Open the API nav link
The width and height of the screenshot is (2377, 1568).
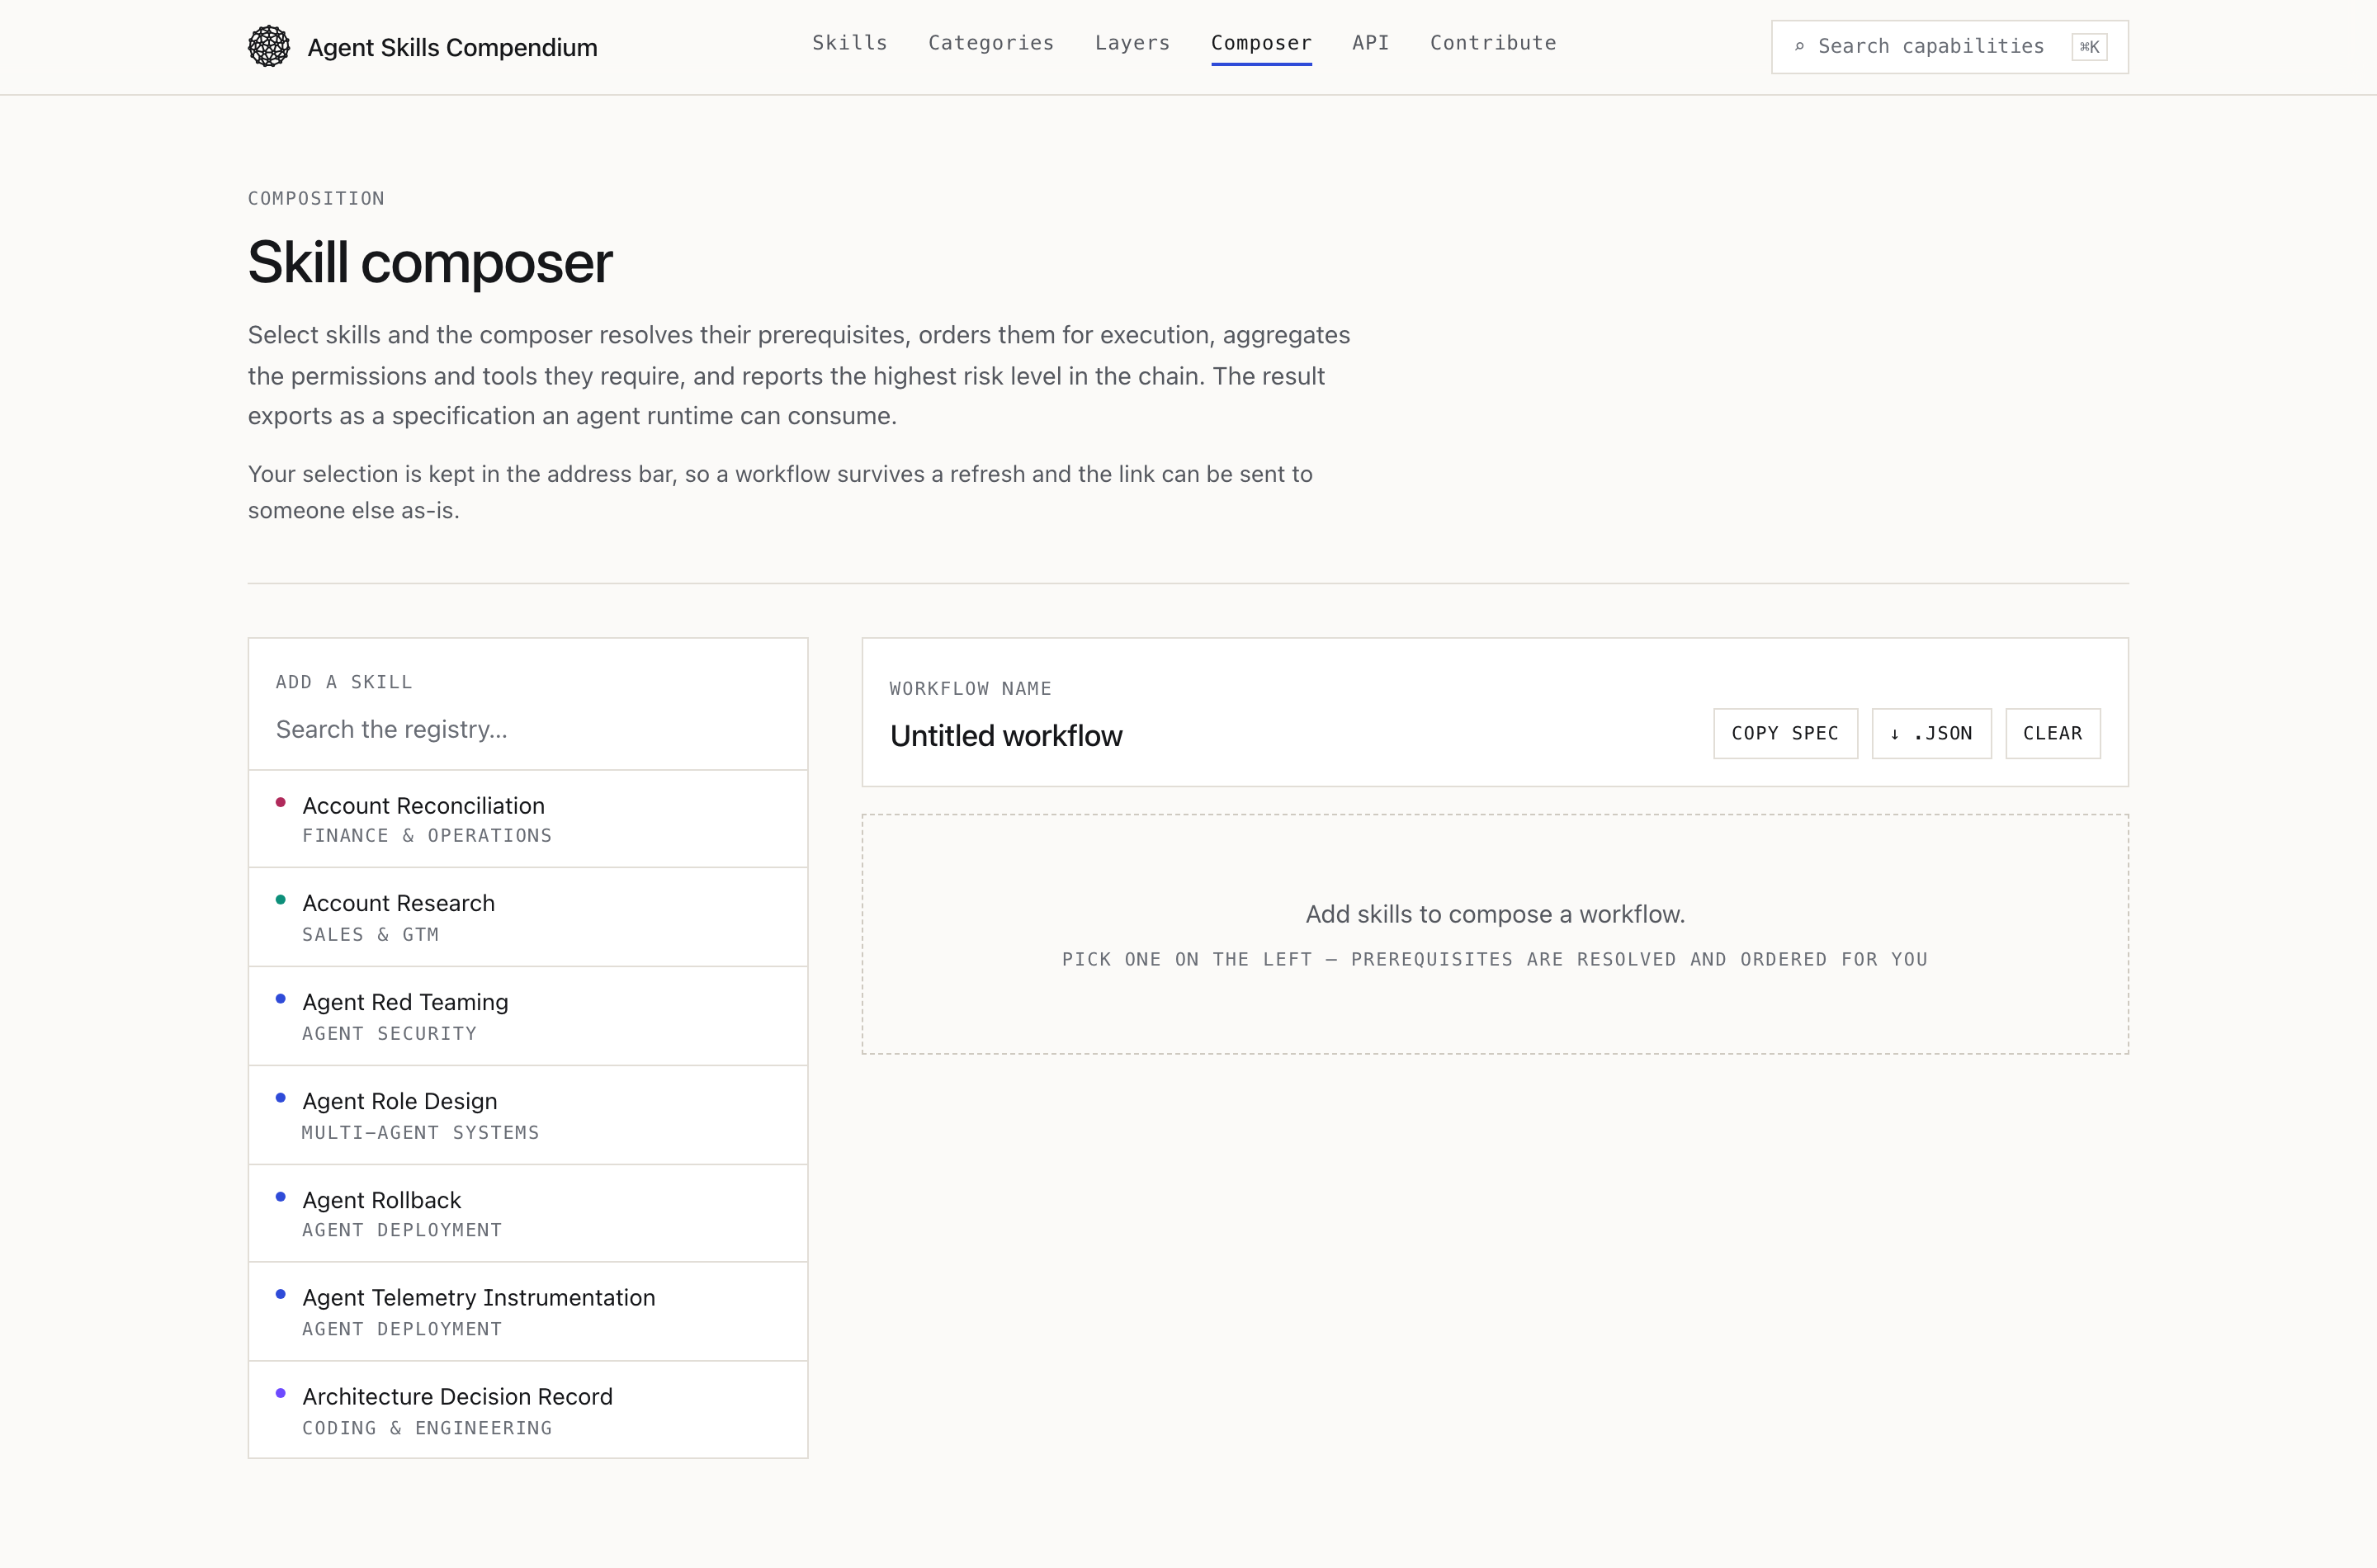(x=1370, y=43)
